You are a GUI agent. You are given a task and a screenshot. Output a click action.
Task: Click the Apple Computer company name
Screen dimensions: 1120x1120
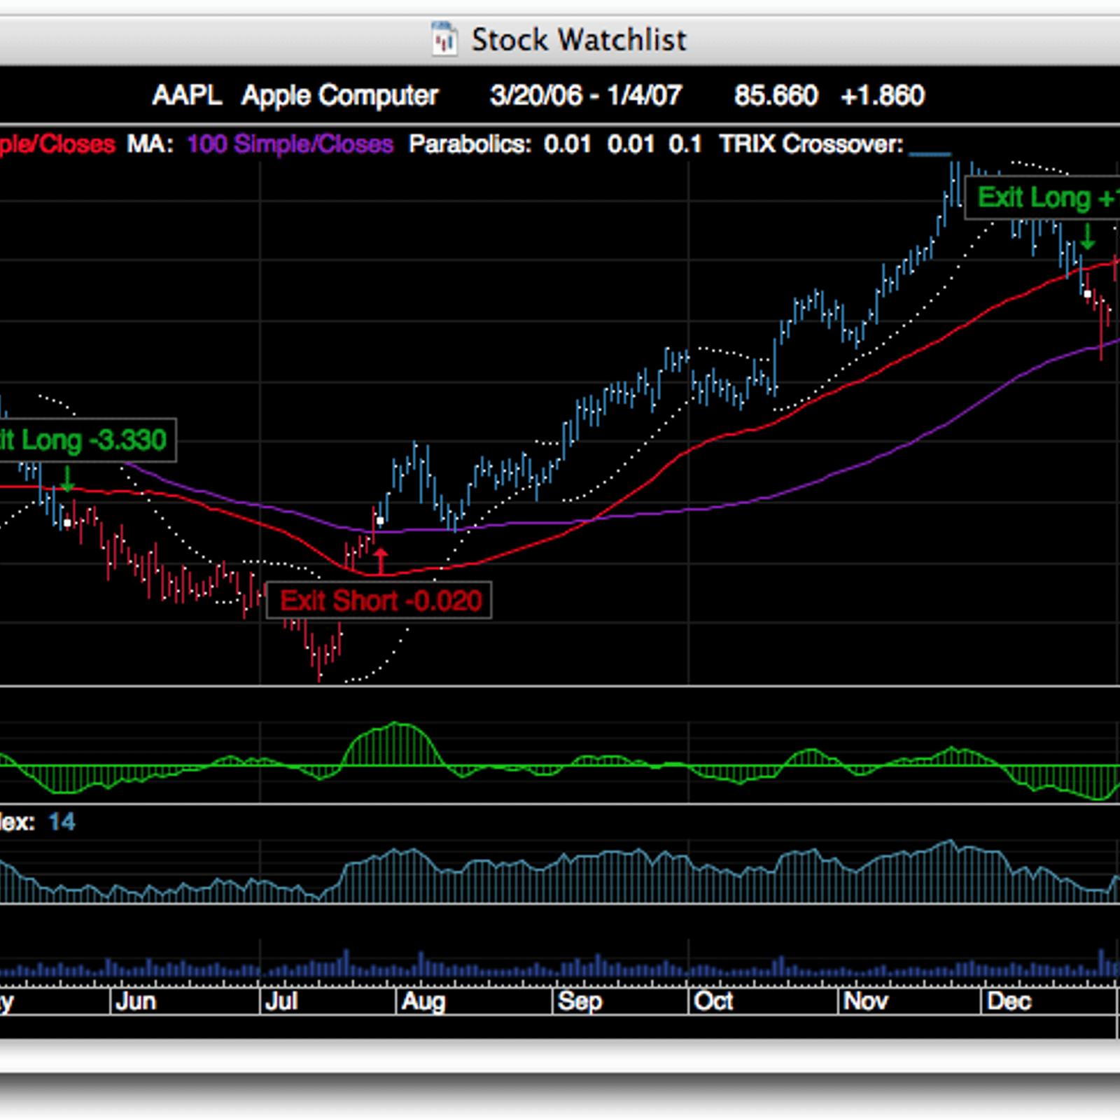339,96
